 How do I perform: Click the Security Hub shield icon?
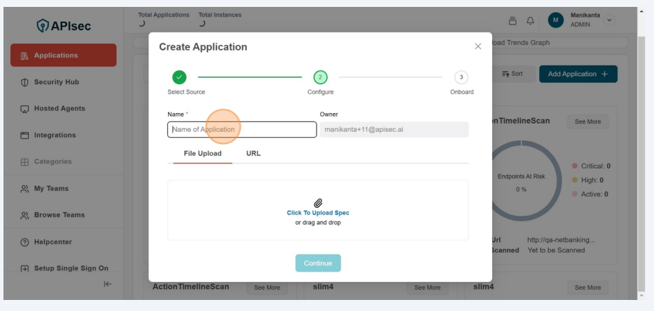point(25,82)
